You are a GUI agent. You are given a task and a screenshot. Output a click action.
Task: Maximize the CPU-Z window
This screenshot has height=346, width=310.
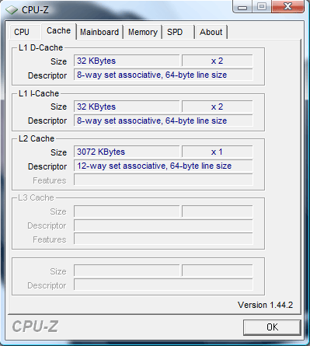[262, 6]
